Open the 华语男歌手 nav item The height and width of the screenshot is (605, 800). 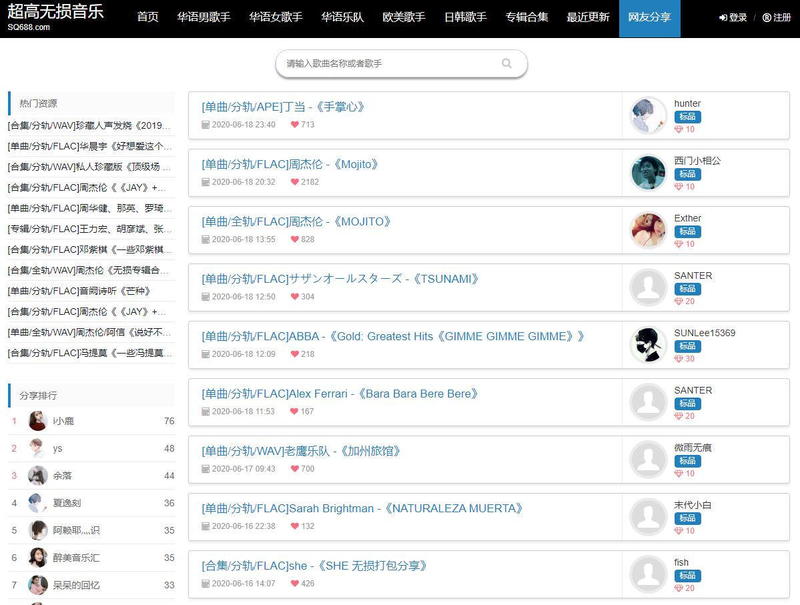(x=204, y=17)
